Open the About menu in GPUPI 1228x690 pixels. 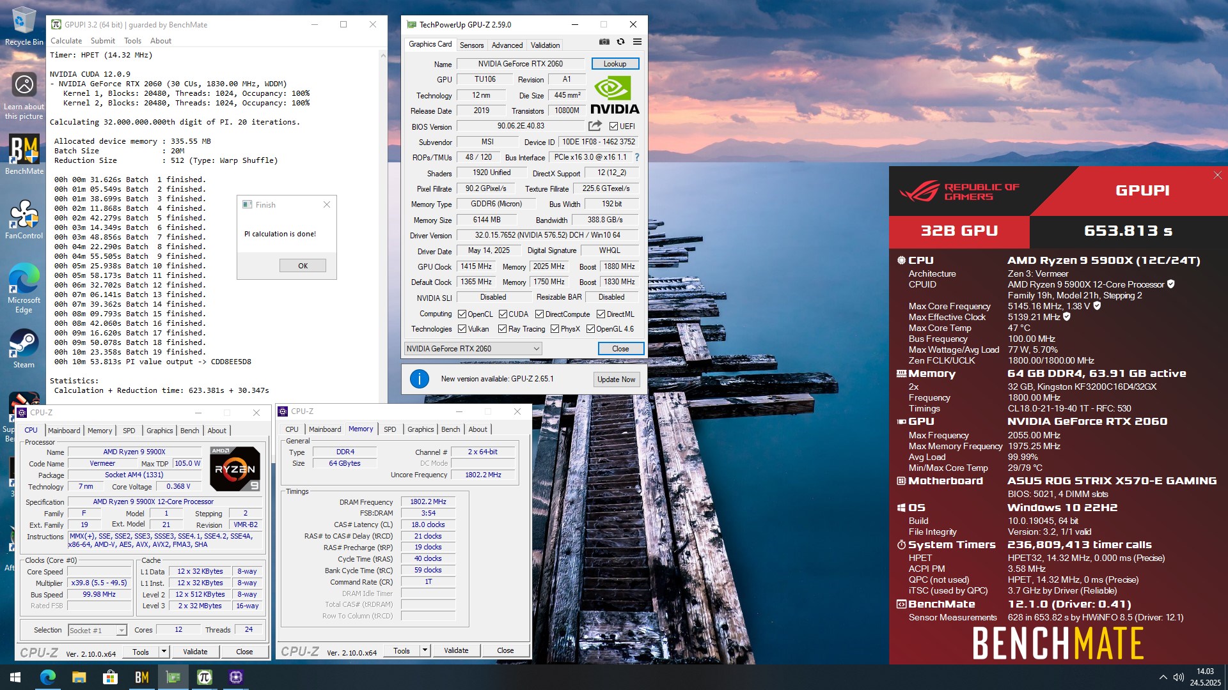coord(161,40)
